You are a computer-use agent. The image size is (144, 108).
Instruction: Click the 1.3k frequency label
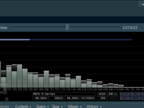tap(68, 89)
